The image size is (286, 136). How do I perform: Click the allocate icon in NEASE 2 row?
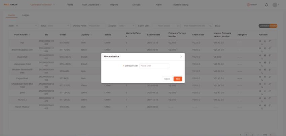262,101
